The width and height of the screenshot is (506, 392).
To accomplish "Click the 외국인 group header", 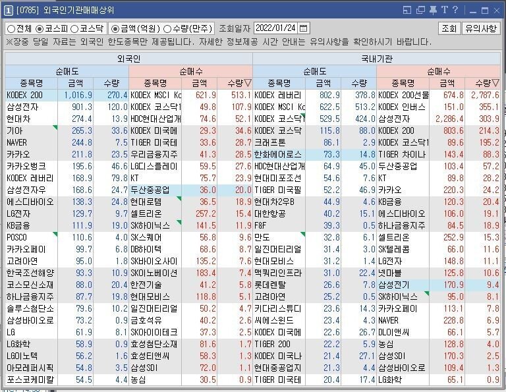I will 128,59.
